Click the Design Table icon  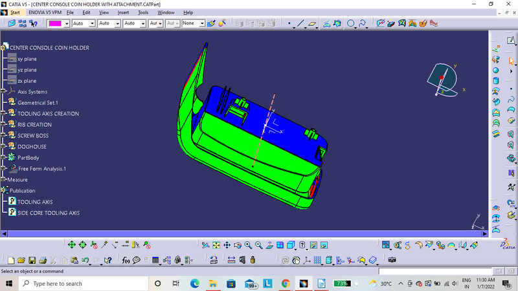click(155, 261)
